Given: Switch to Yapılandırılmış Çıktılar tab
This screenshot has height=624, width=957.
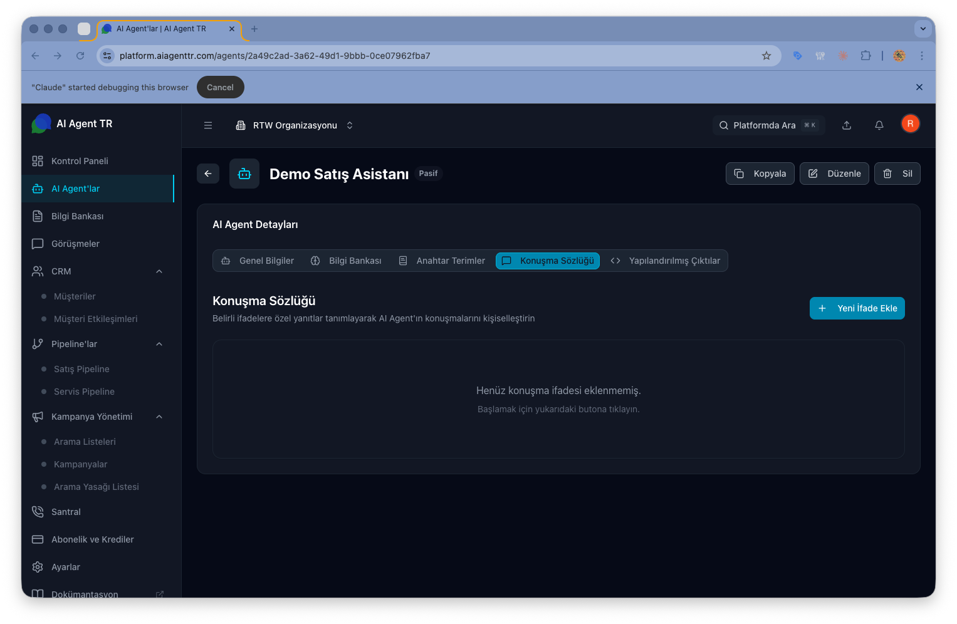Looking at the screenshot, I should point(665,261).
